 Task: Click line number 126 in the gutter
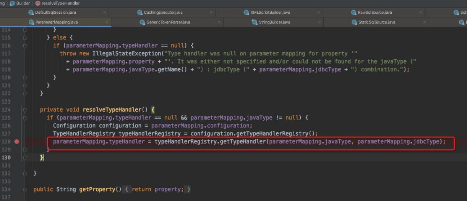pos(6,126)
